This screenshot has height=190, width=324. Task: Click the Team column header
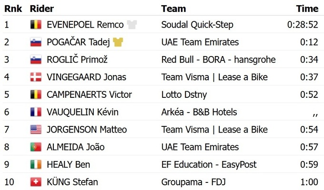pos(173,9)
